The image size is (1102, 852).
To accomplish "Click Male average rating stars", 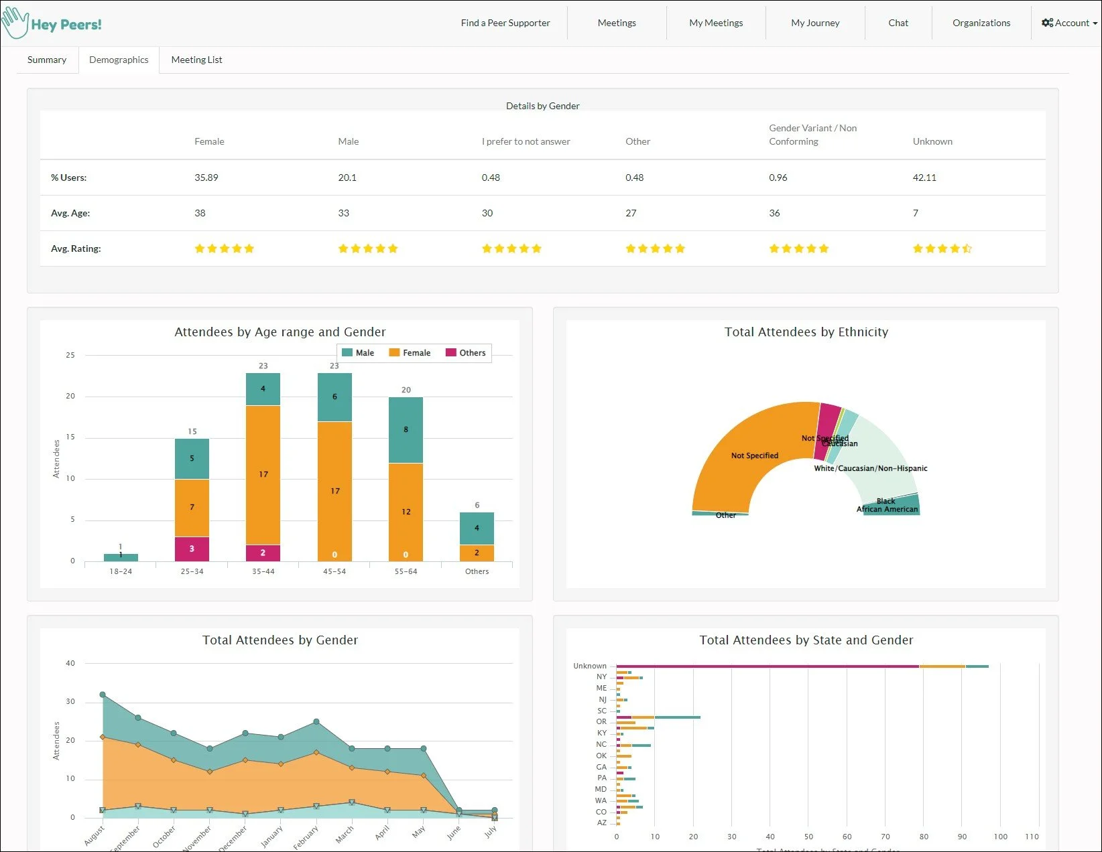I will [x=368, y=248].
